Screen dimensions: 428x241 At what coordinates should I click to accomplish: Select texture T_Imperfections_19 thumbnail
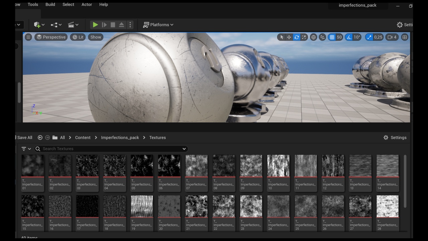tap(142, 206)
